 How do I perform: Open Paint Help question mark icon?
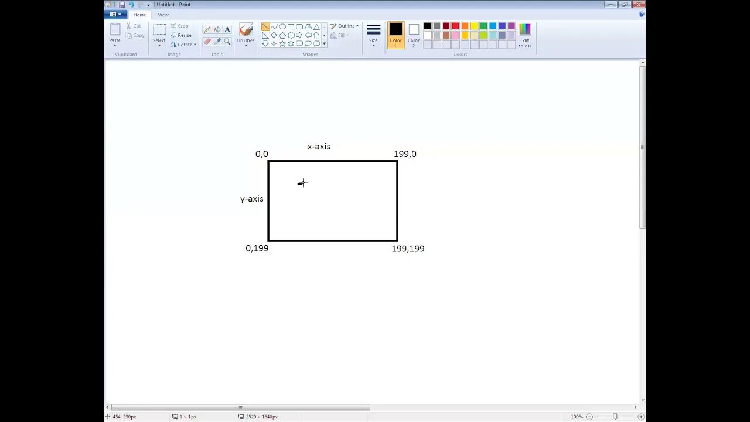pyautogui.click(x=642, y=14)
